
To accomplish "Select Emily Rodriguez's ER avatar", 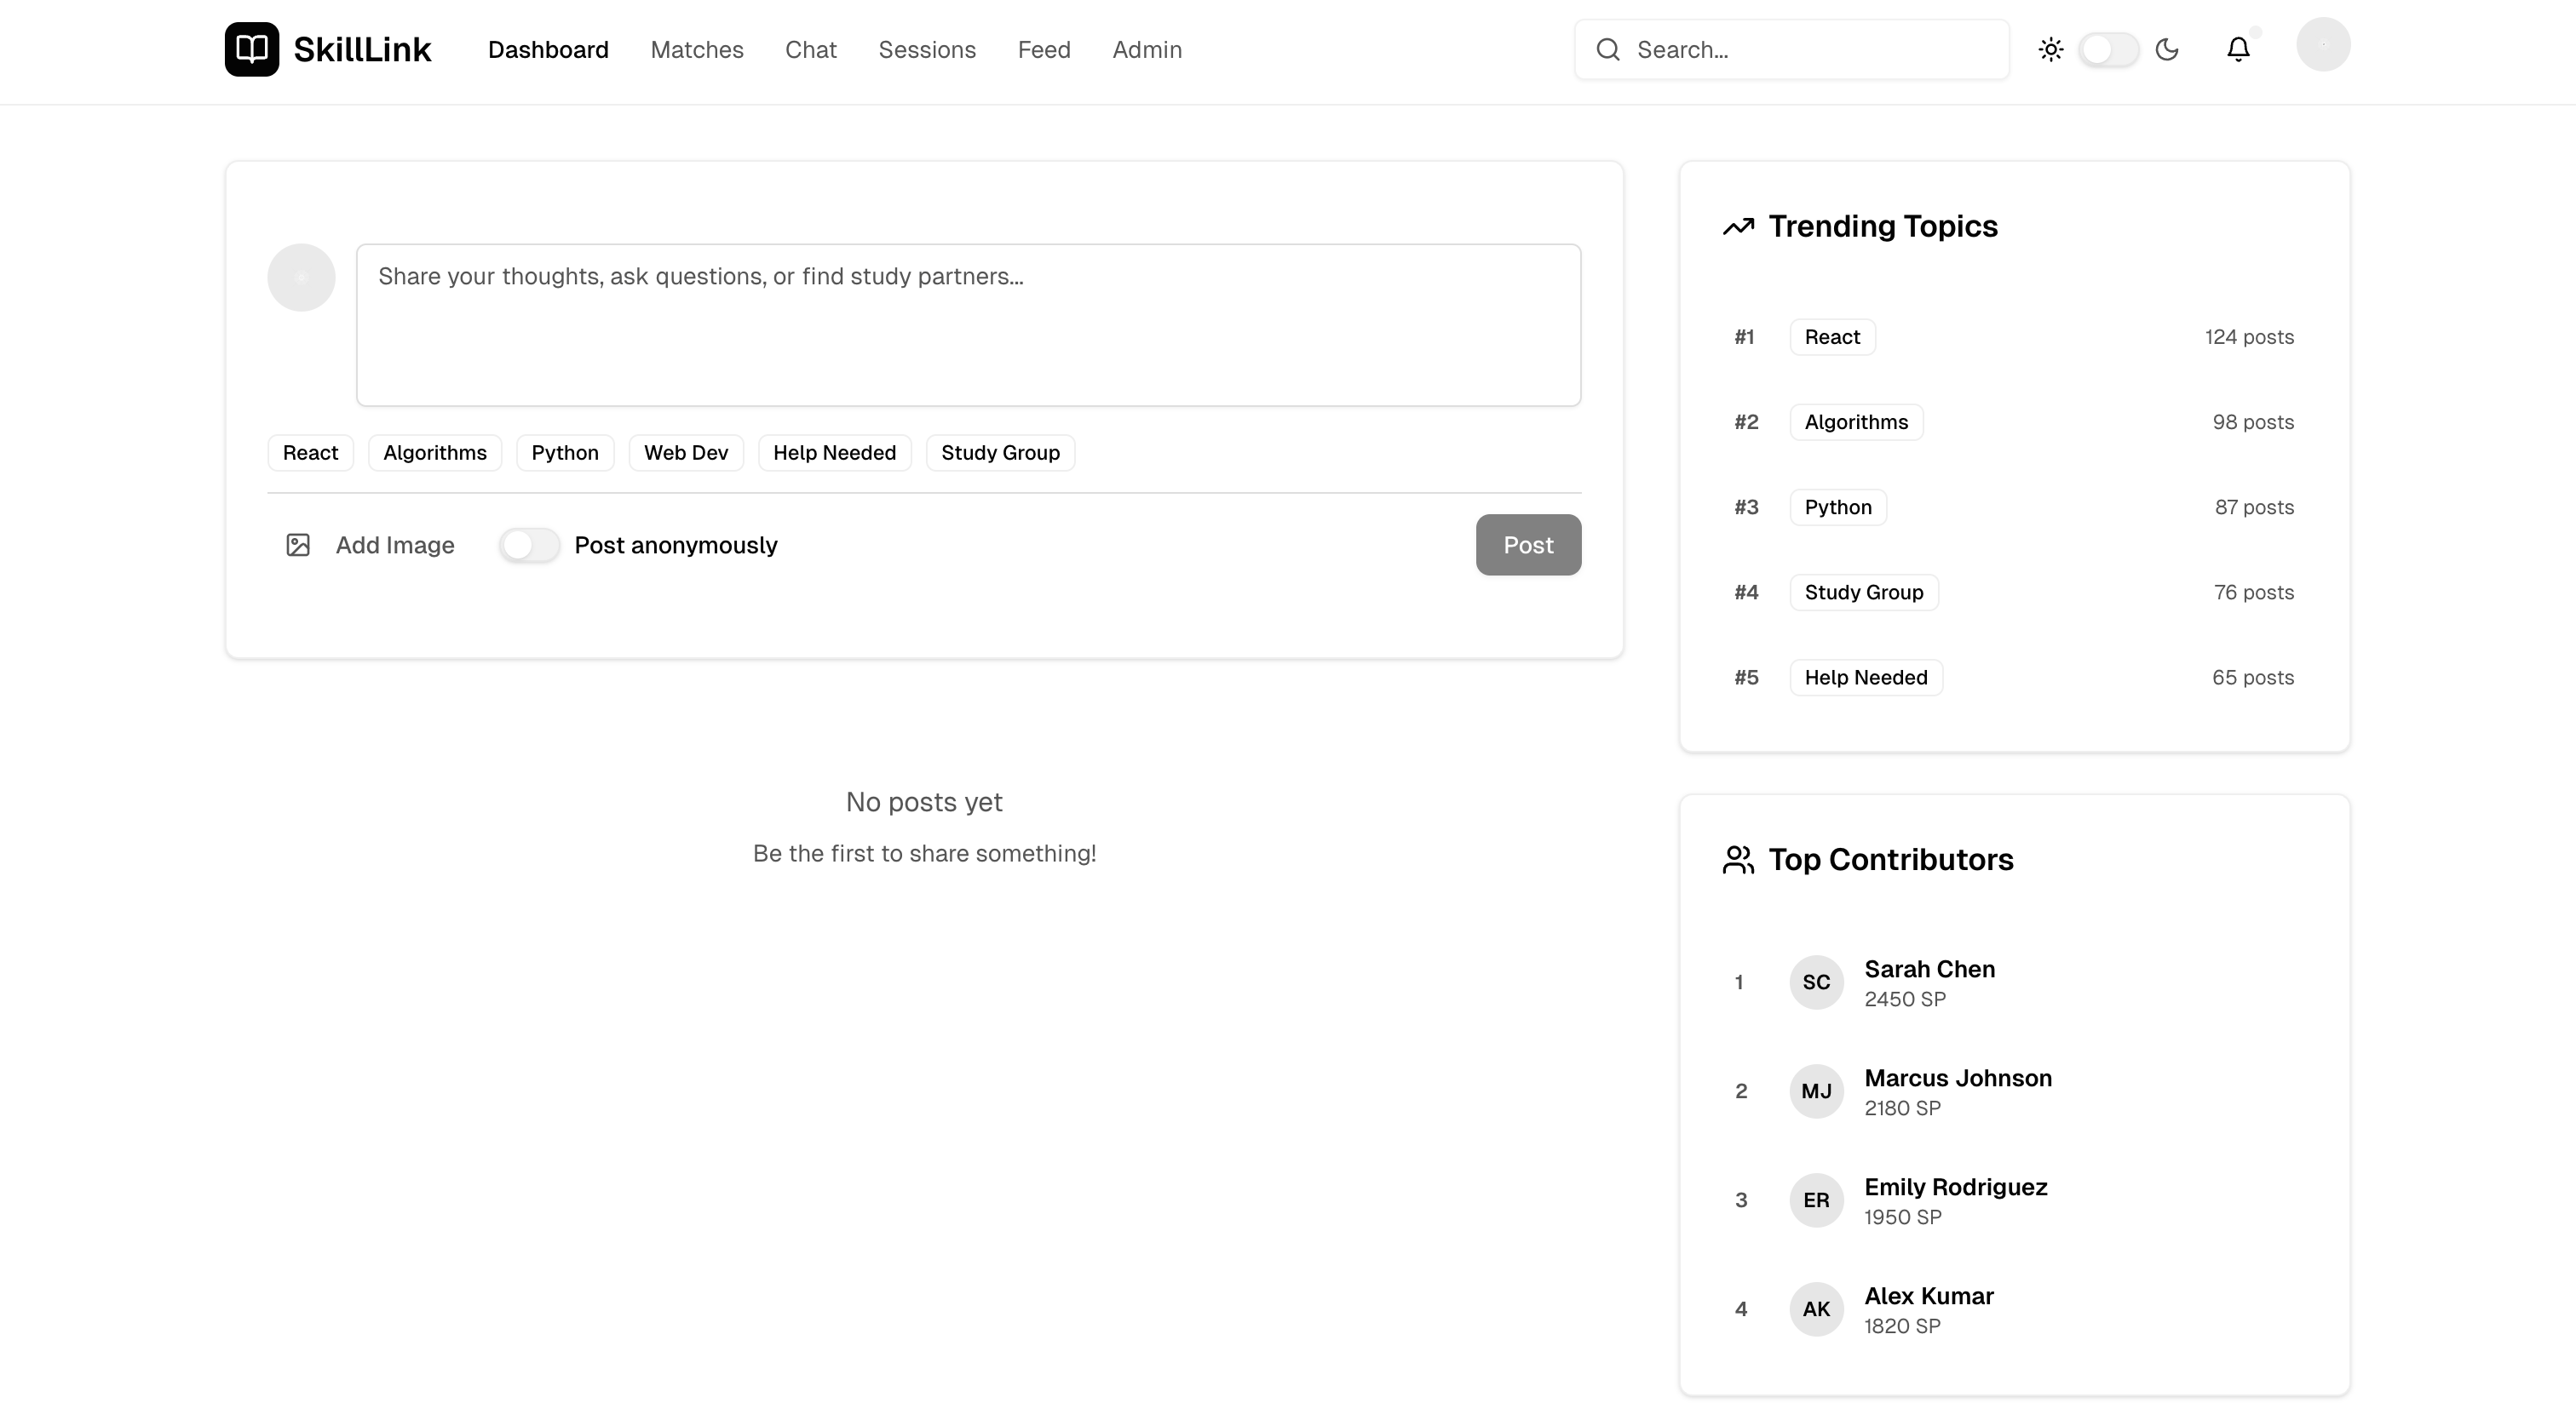I will [1816, 1200].
